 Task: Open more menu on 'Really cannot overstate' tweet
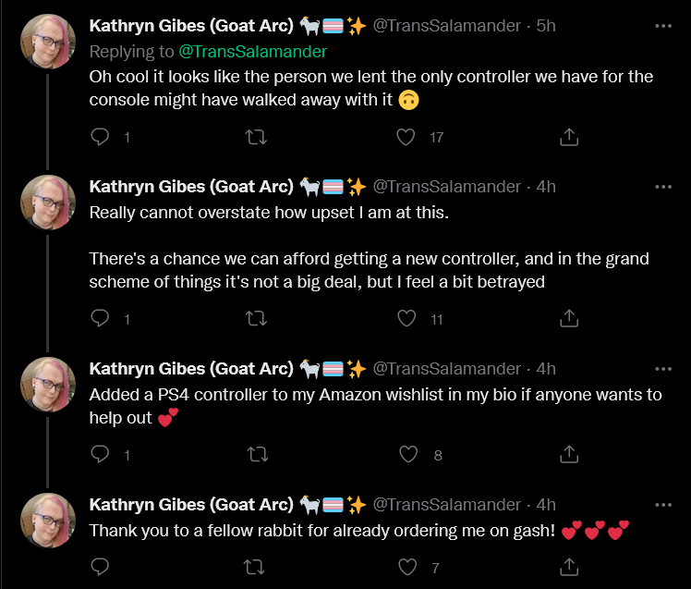pyautogui.click(x=662, y=187)
